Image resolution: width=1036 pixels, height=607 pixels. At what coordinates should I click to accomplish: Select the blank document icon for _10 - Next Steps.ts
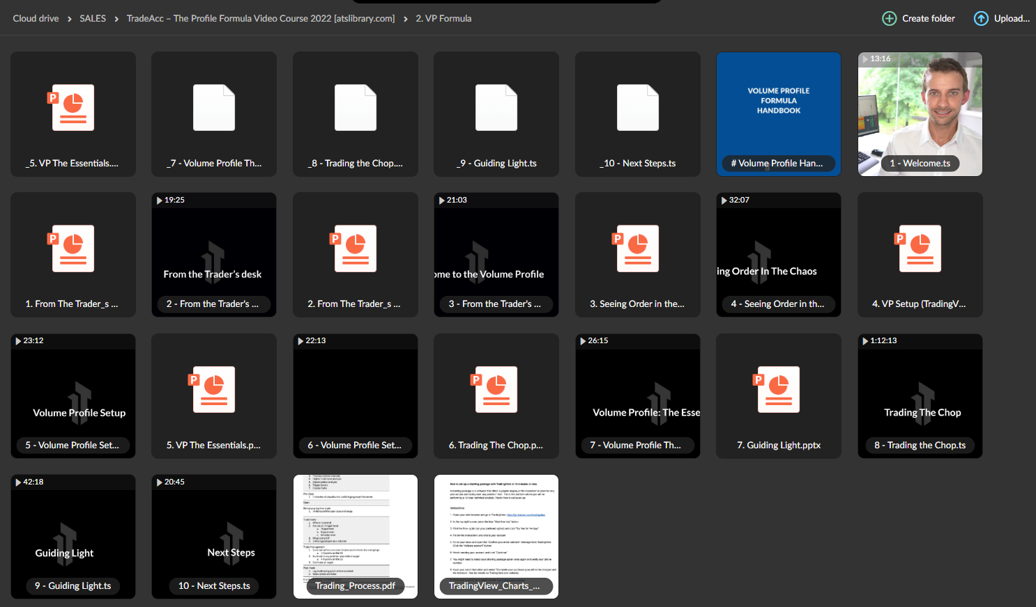pos(637,108)
